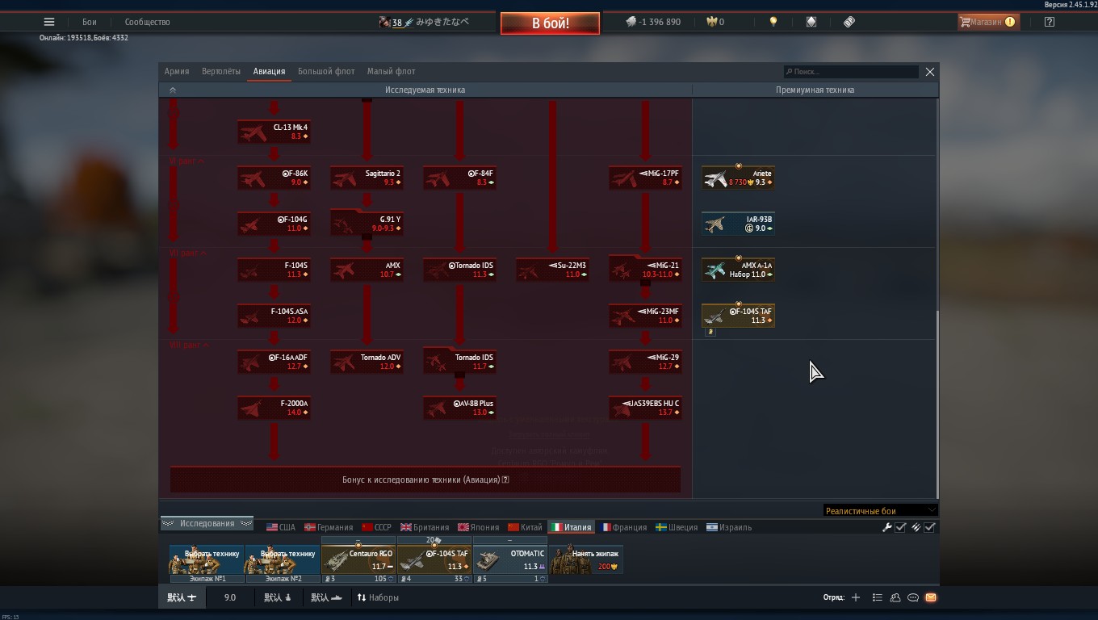Switch to the Армия tab

(x=177, y=71)
